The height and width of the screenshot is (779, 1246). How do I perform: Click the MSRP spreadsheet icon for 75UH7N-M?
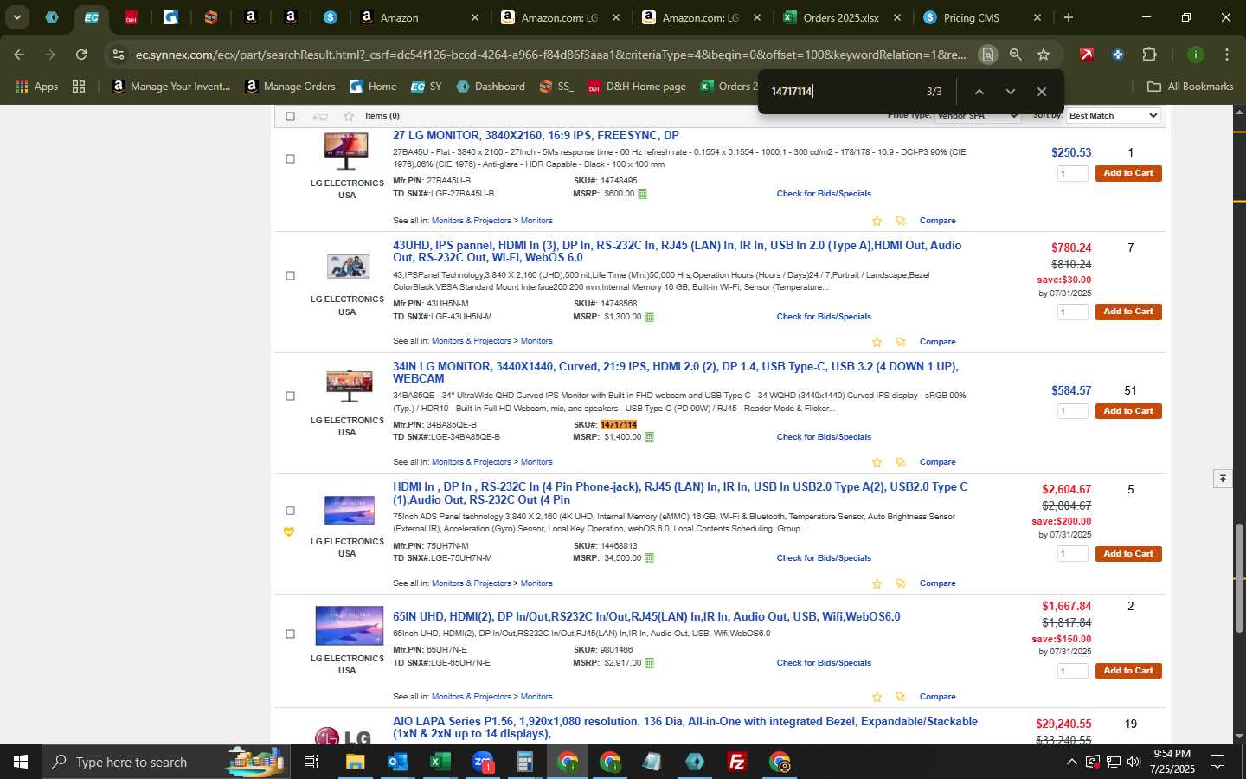pos(649,558)
